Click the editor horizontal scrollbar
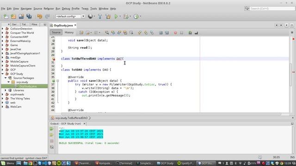 point(172,114)
